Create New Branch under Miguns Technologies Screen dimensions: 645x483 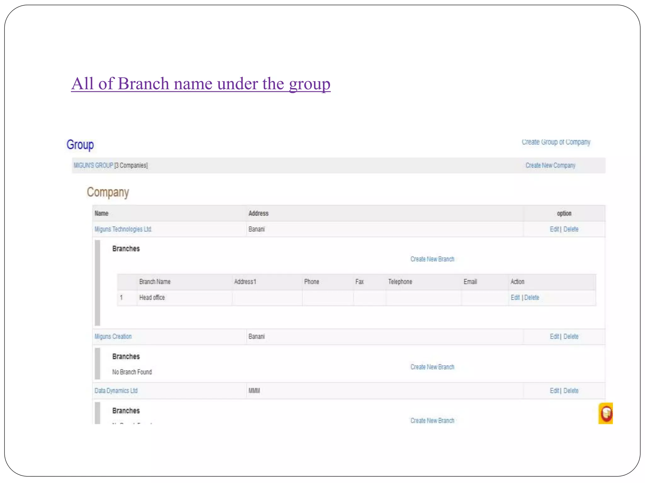point(432,259)
